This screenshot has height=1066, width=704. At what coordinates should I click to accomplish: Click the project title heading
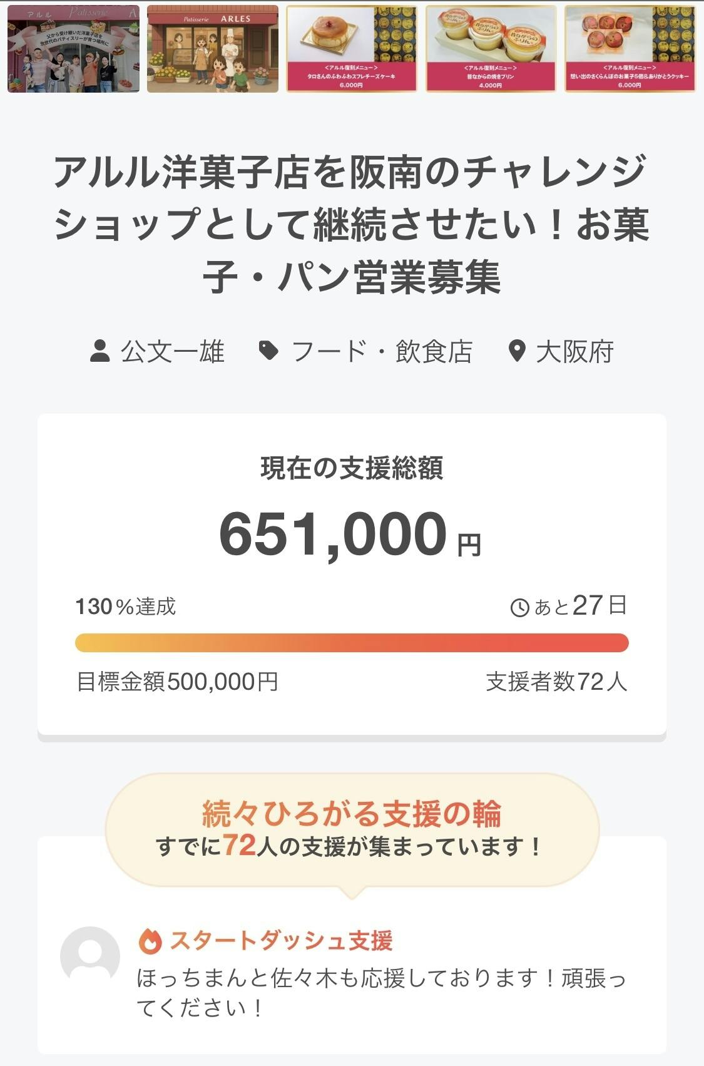(x=352, y=224)
